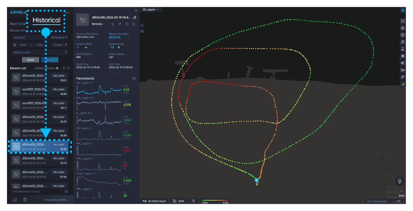Toggle the square layer button in right toolbar
This screenshot has width=413, height=211.
coord(403,56)
